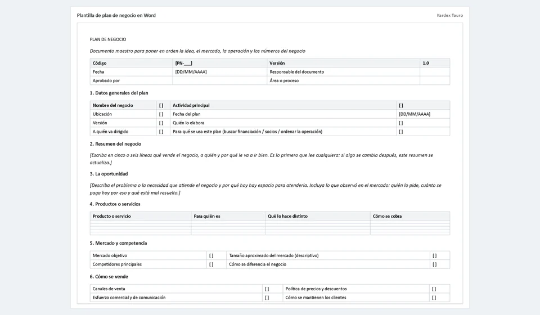Click the 'A quién va dirigido' cell
This screenshot has width=540, height=315.
tap(123, 132)
